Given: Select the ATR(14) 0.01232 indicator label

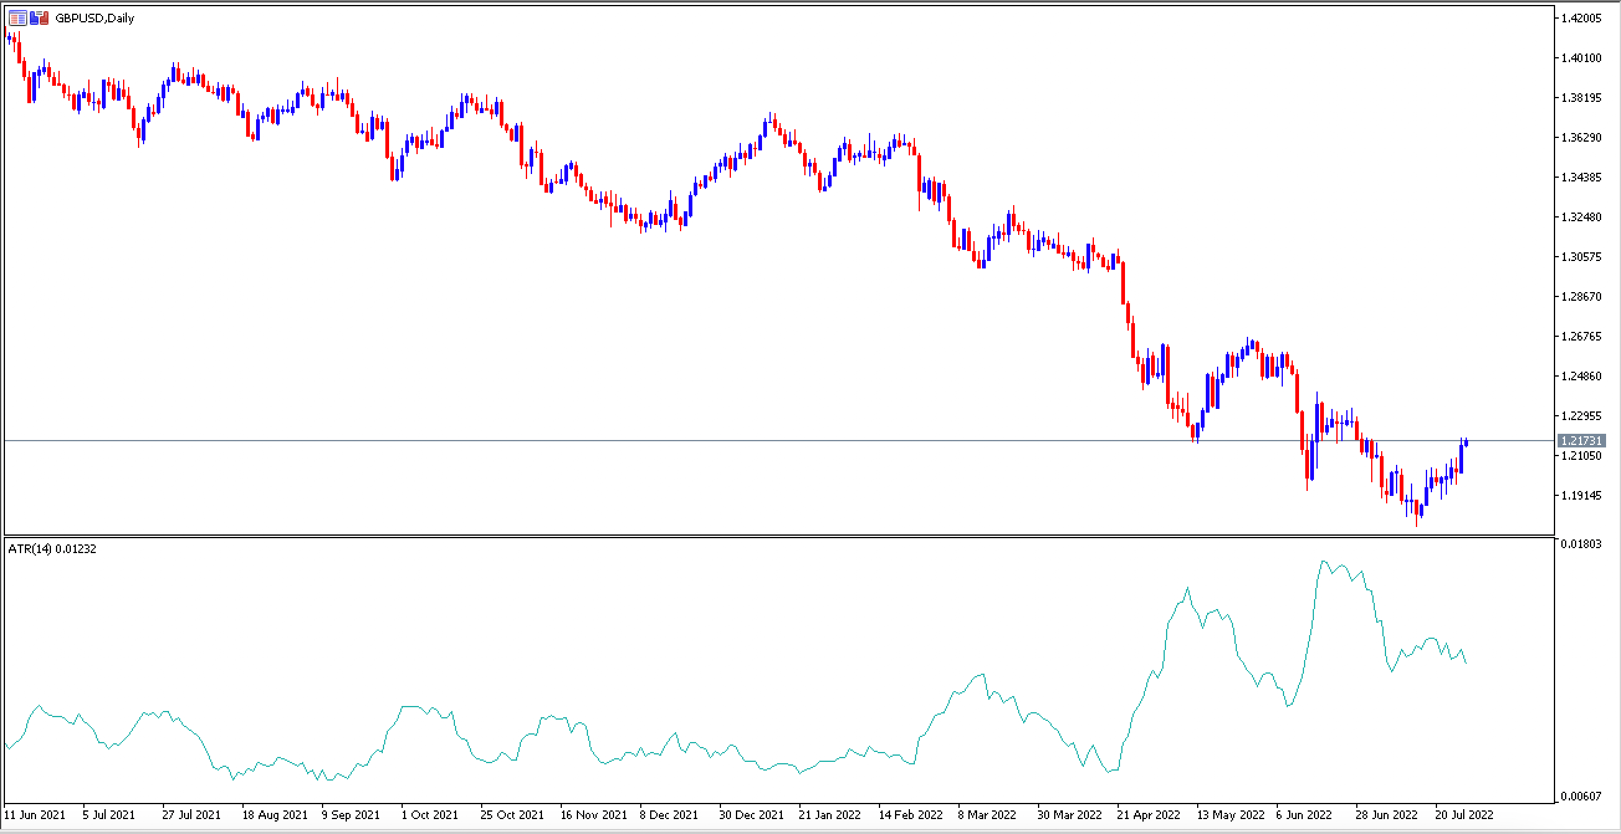Looking at the screenshot, I should 52,549.
